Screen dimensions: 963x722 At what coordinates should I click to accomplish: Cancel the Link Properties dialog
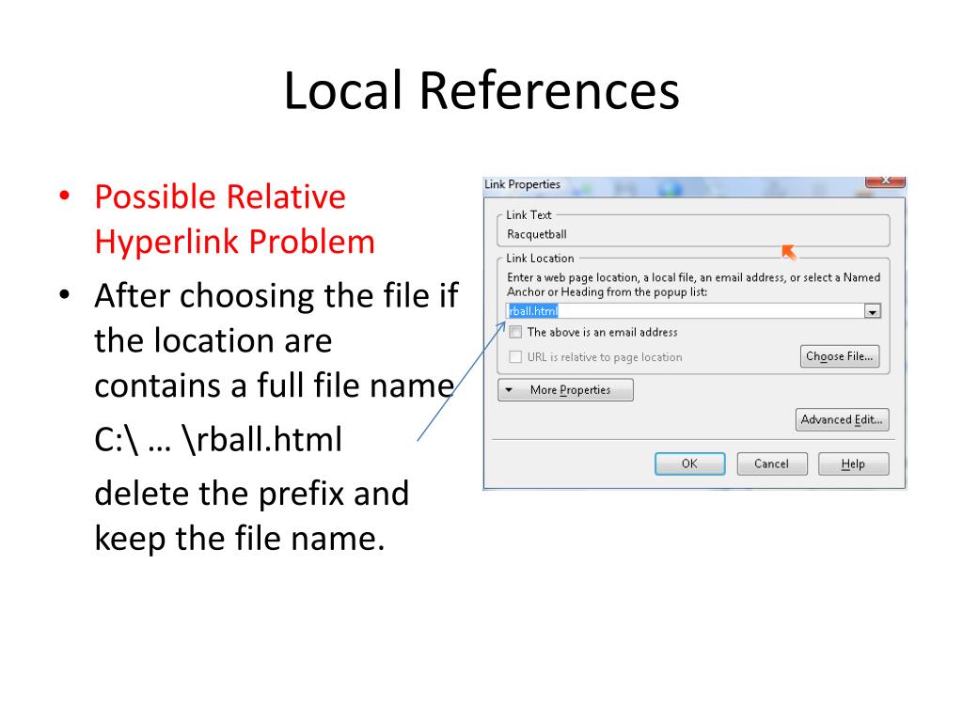pos(771,463)
